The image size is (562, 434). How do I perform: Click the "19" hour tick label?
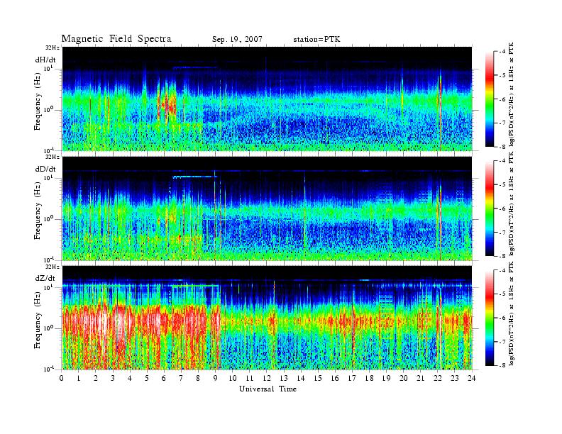tap(386, 378)
